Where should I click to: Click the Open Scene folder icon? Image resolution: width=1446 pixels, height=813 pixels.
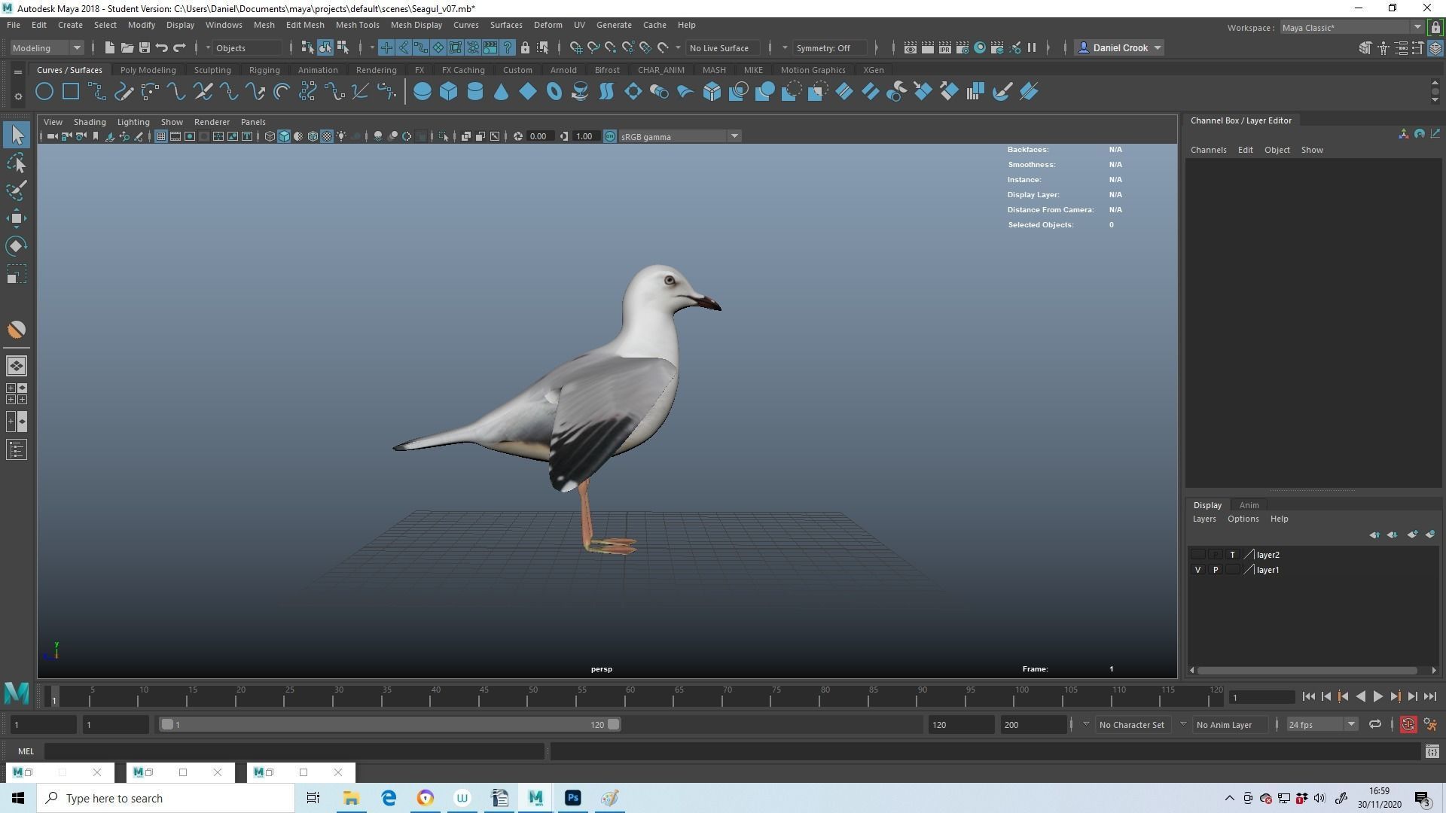click(x=127, y=48)
